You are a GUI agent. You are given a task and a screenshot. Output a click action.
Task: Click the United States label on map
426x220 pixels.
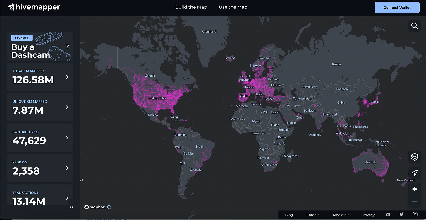point(157,98)
